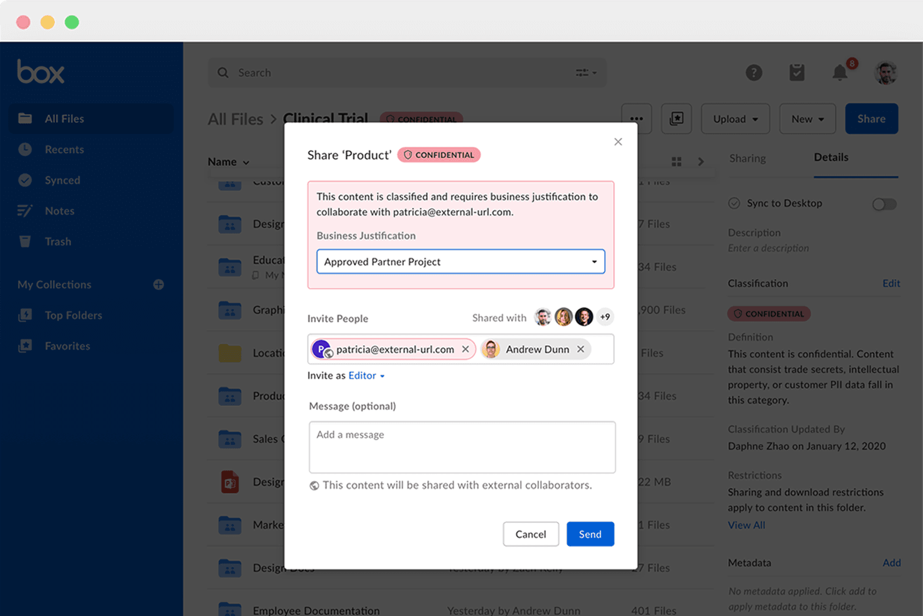
Task: Collapse the details sidebar chevron
Action: point(701,161)
